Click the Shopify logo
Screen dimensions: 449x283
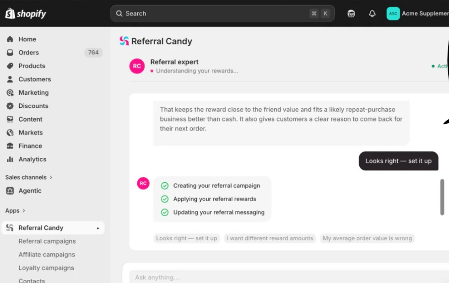coord(26,13)
